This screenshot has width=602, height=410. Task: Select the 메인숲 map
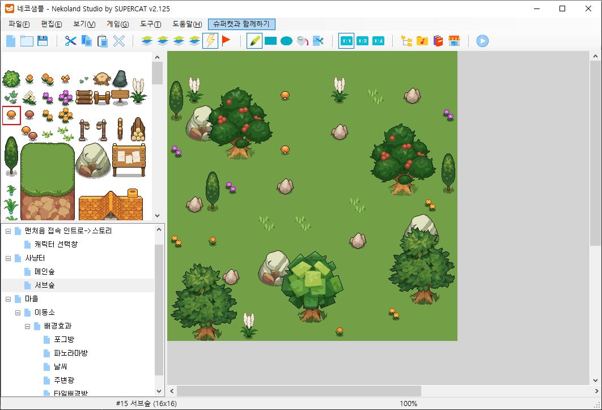pos(45,272)
